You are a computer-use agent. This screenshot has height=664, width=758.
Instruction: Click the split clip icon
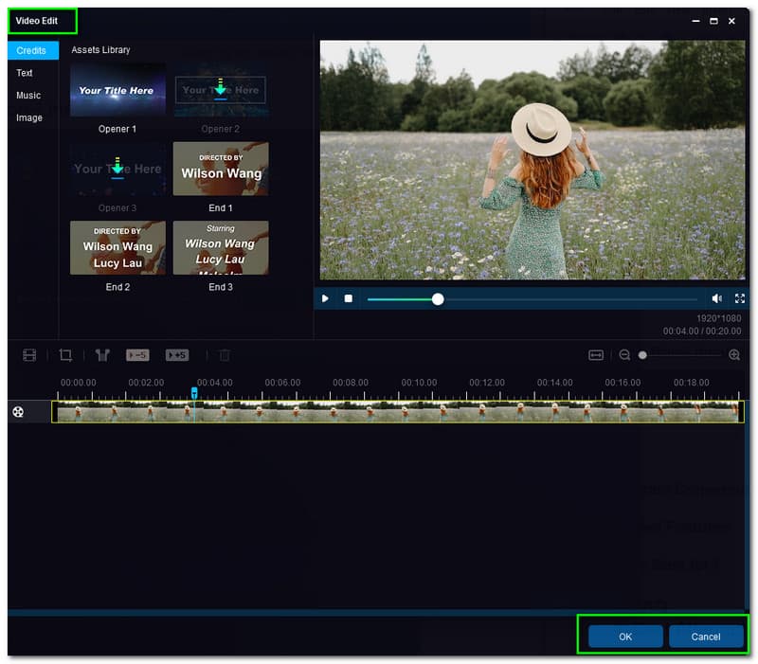(102, 355)
